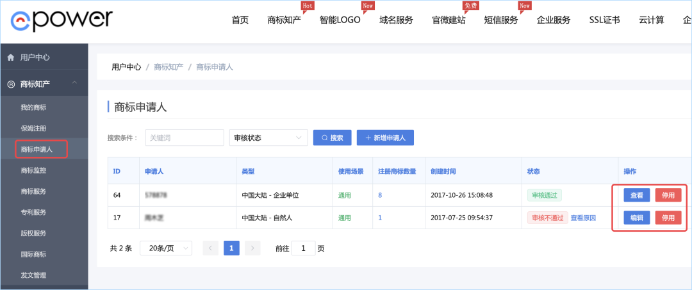
Task: Click the epower logo
Action: tap(62, 20)
